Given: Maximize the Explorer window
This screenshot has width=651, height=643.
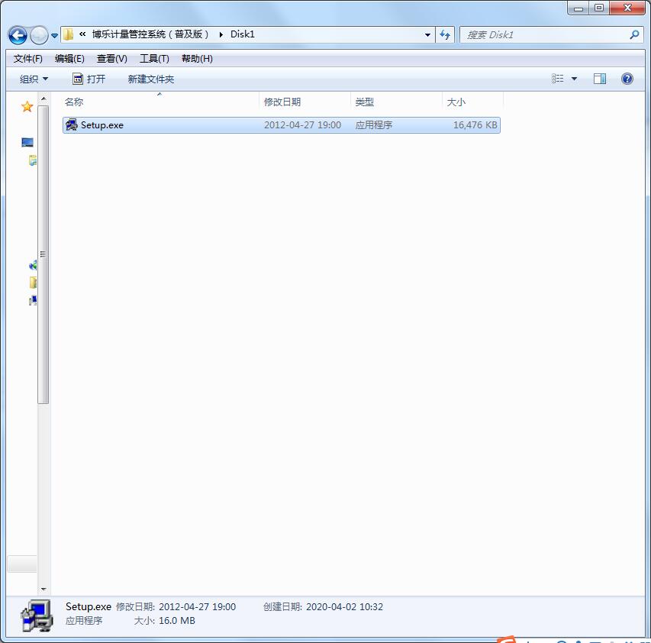Looking at the screenshot, I should [598, 8].
